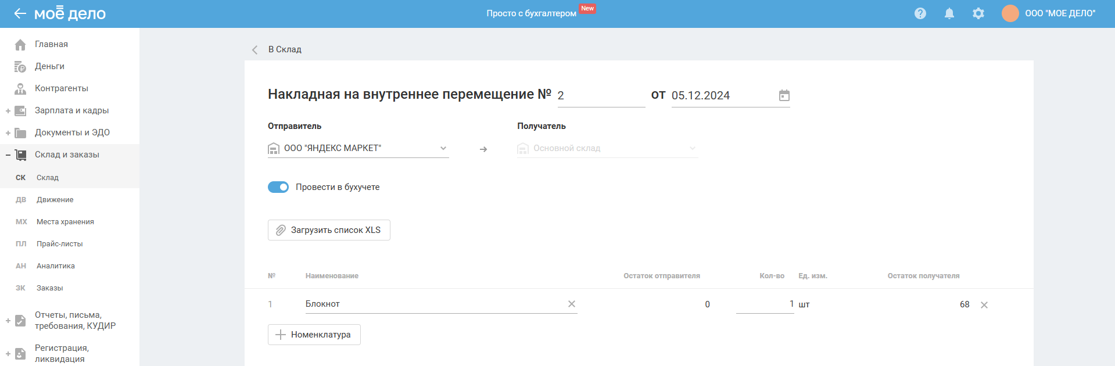This screenshot has width=1115, height=366.
Task: Show notifications via the bell icon
Action: click(x=949, y=13)
